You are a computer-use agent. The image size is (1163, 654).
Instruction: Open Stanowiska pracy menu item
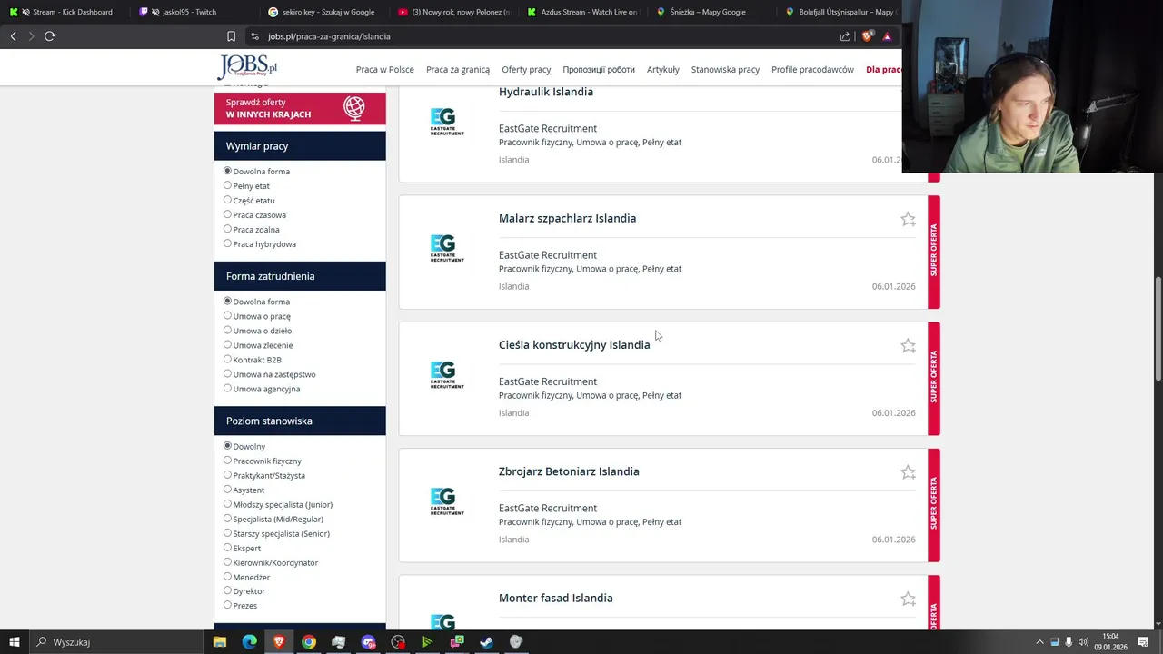tap(725, 70)
